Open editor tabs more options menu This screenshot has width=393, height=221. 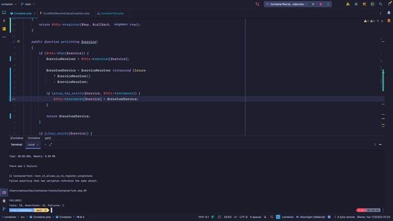click(x=381, y=14)
